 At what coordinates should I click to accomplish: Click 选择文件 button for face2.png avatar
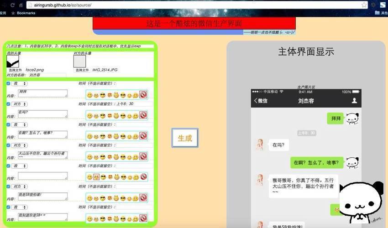pyautogui.click(x=16, y=70)
